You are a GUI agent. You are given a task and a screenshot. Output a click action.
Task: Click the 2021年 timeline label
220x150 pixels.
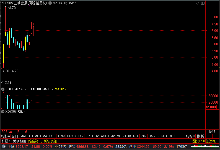[7, 132]
